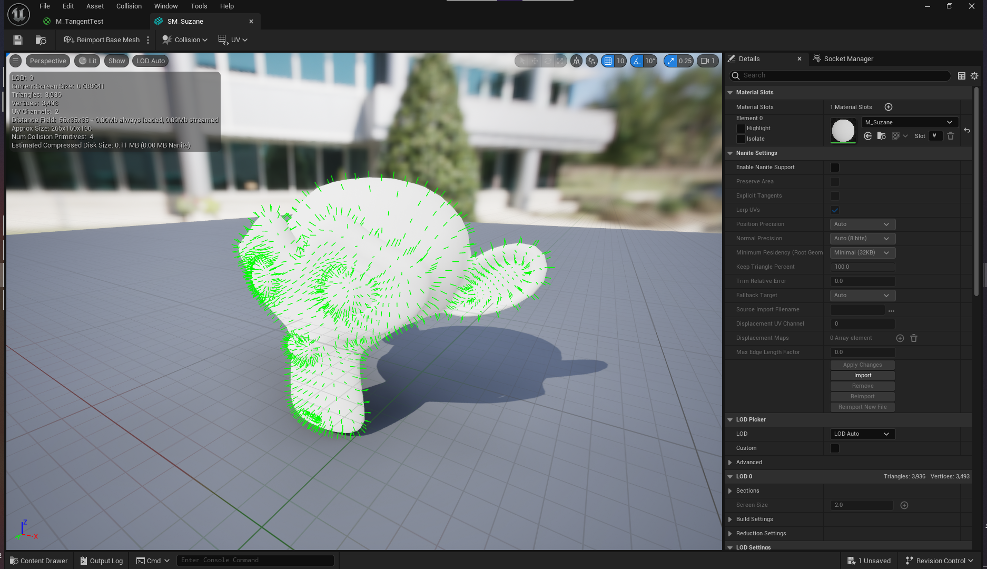Open the Collision toolbar dropdown
The width and height of the screenshot is (987, 569).
click(x=185, y=40)
